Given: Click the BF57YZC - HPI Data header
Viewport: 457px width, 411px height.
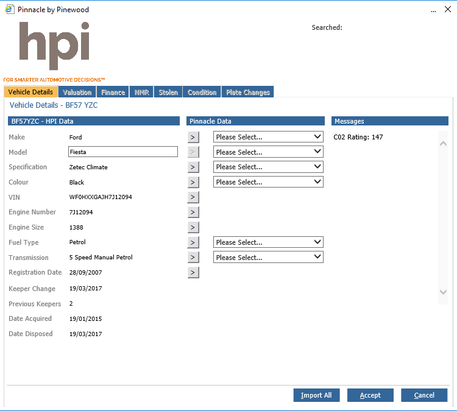Looking at the screenshot, I should (x=94, y=121).
